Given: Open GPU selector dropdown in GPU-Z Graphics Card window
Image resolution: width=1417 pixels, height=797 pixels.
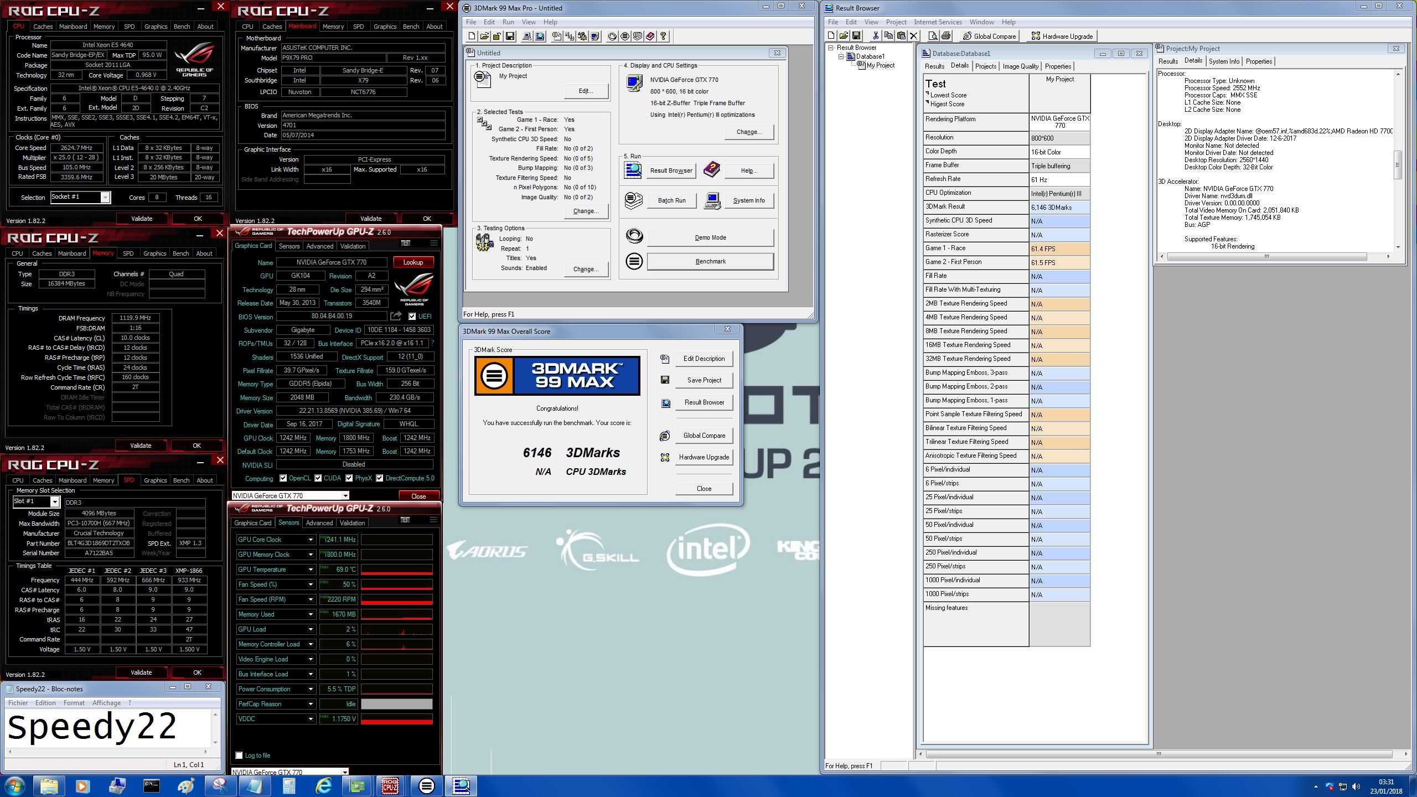Looking at the screenshot, I should 345,496.
